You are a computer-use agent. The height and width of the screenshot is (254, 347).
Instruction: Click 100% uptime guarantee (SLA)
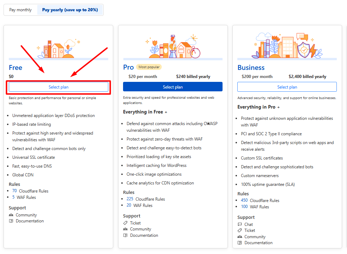click(x=268, y=184)
